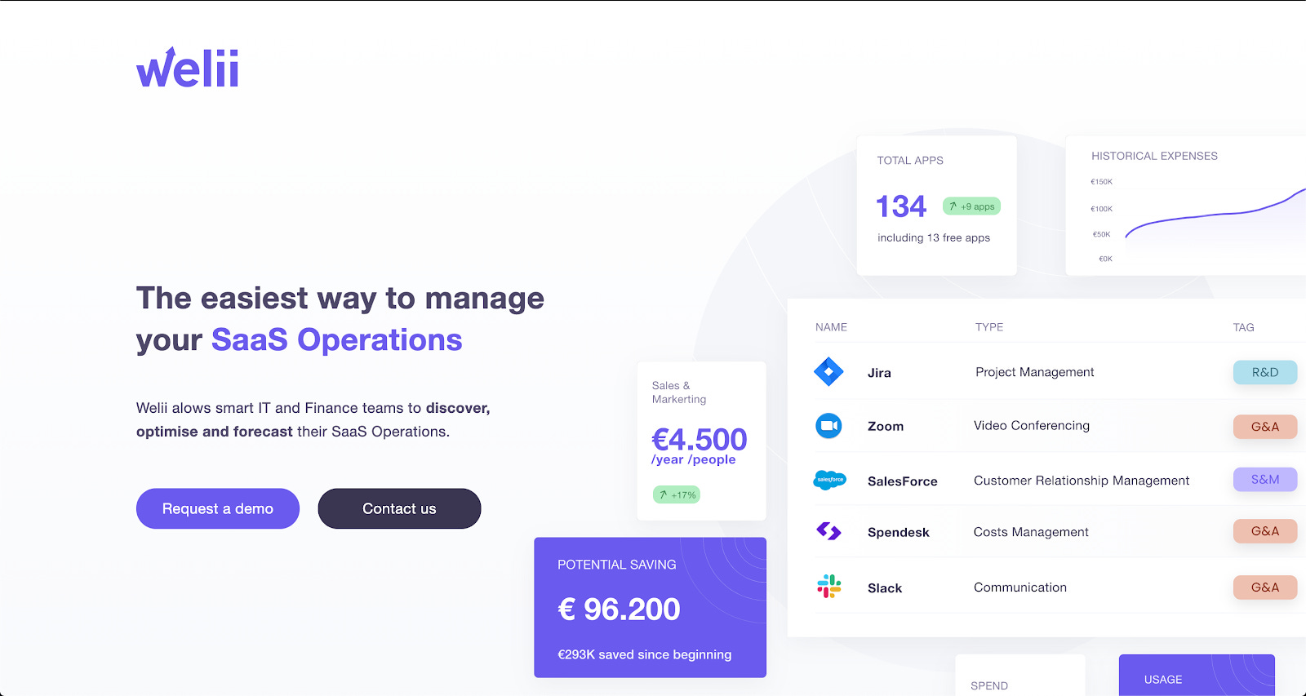
Task: Click the €100K axis label
Action: coord(1101,209)
